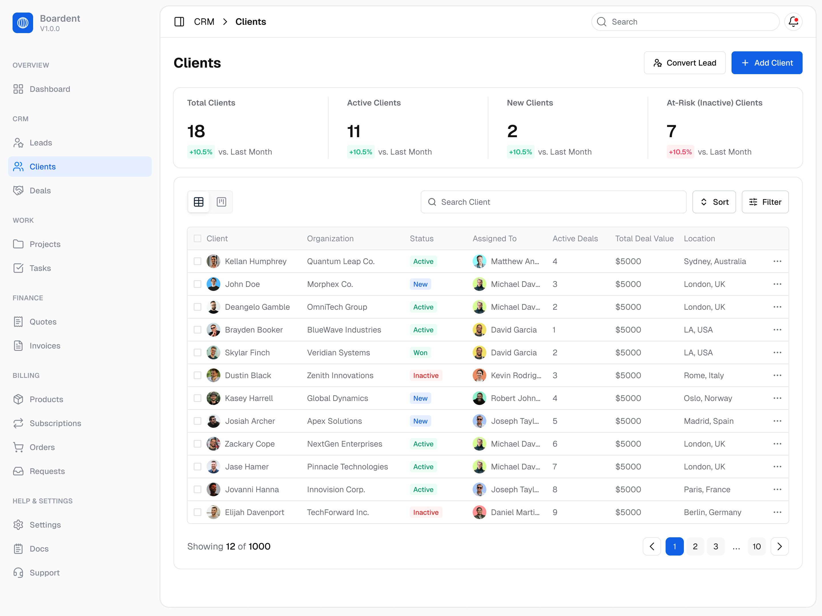
Task: Click the Convert Lead button
Action: pyautogui.click(x=684, y=63)
